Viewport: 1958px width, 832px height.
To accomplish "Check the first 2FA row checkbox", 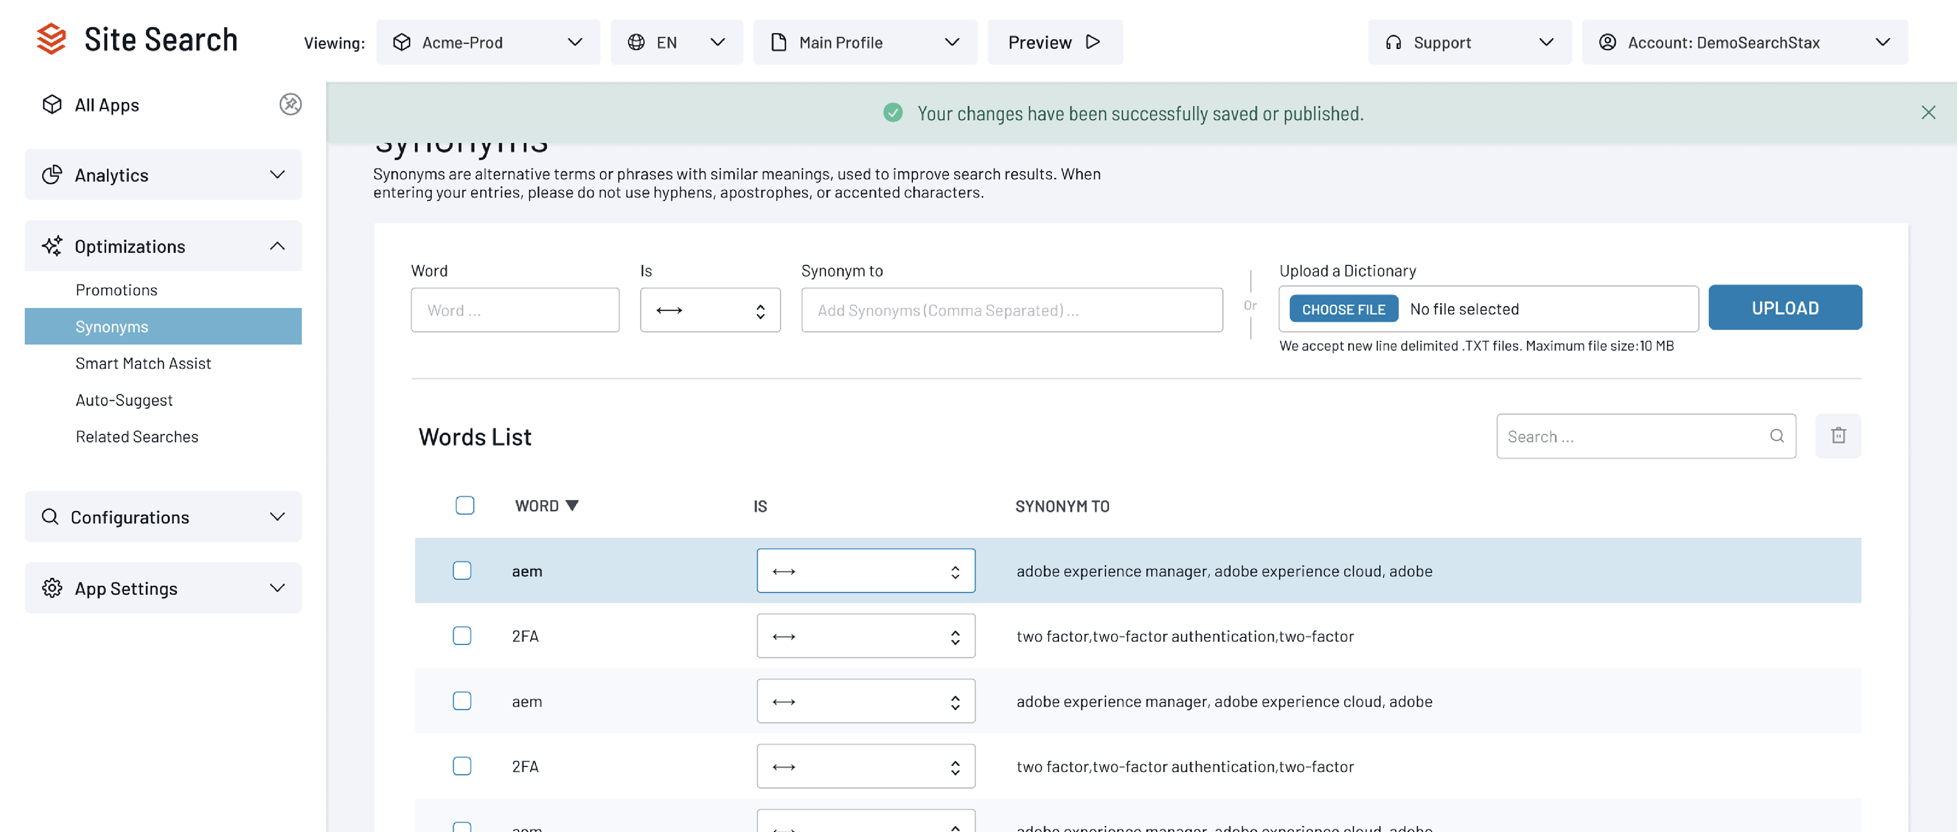I will 462,636.
